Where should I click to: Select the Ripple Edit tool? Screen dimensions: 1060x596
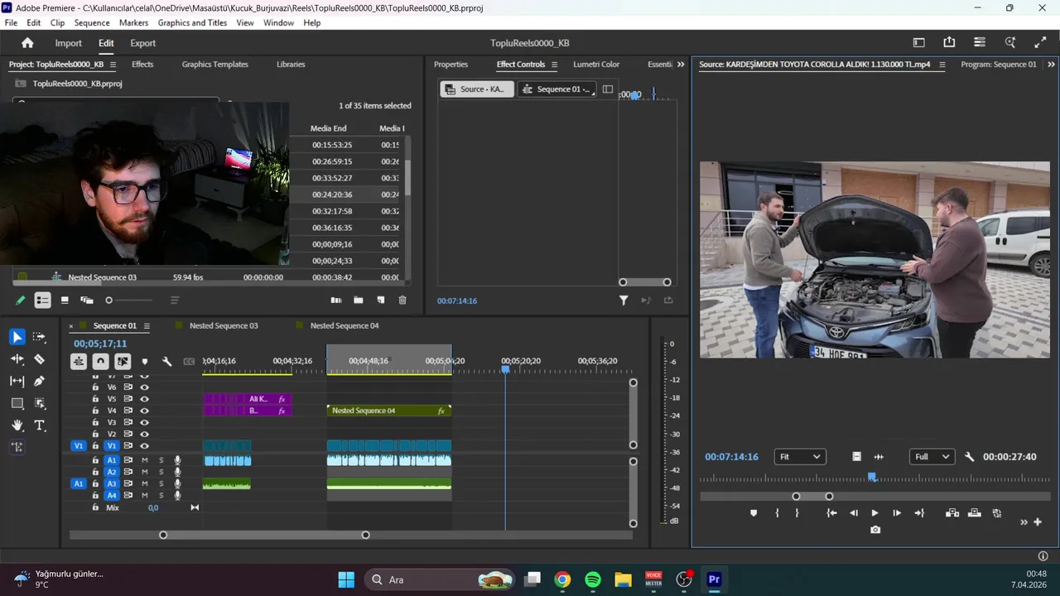(x=17, y=359)
